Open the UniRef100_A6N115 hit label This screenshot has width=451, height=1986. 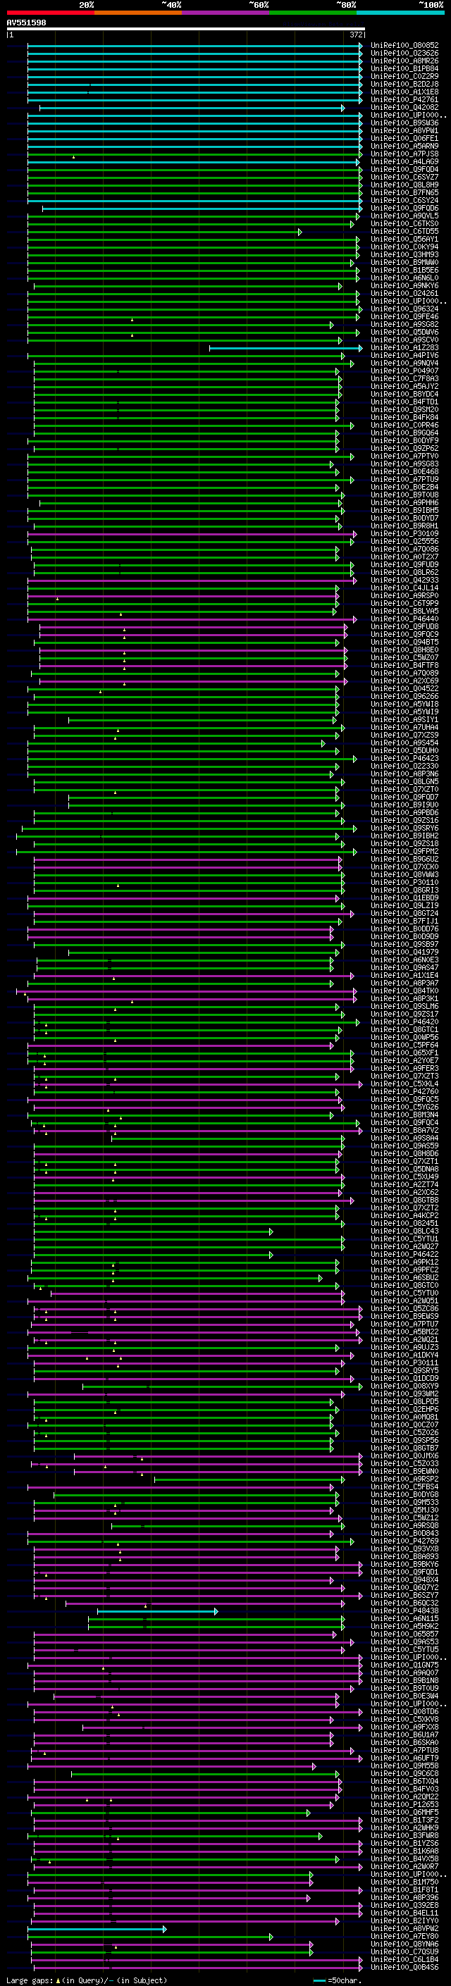(404, 1618)
